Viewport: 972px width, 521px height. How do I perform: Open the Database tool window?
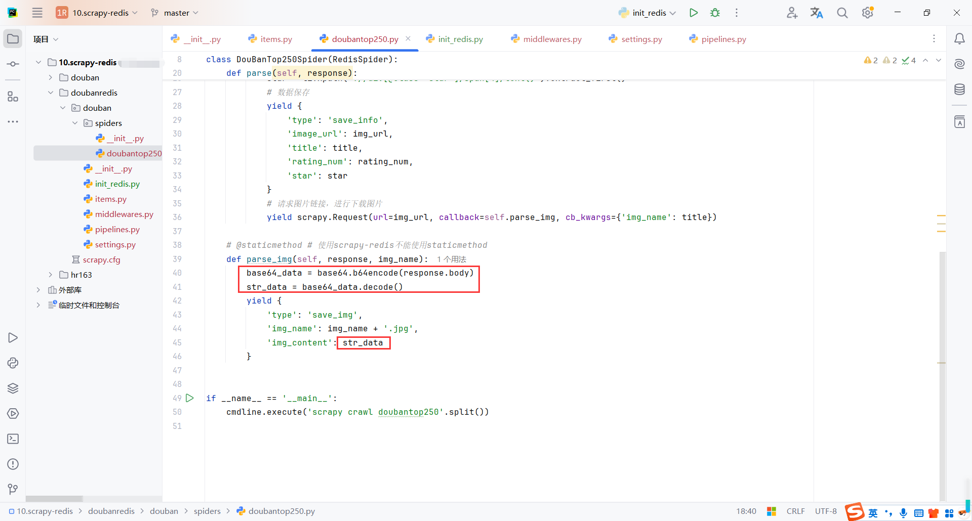[x=959, y=89]
